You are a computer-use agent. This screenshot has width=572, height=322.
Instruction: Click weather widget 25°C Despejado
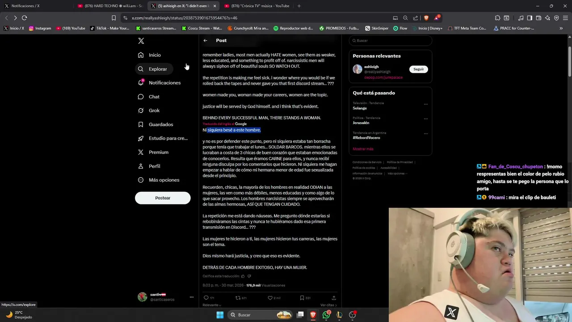point(19,315)
